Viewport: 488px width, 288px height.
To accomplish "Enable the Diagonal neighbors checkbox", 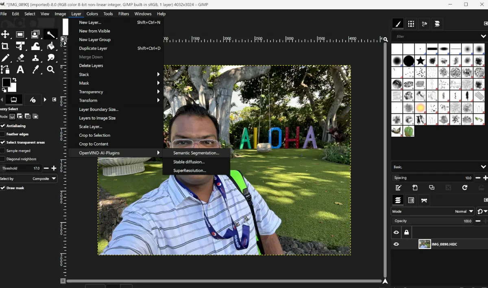I will 3,159.
